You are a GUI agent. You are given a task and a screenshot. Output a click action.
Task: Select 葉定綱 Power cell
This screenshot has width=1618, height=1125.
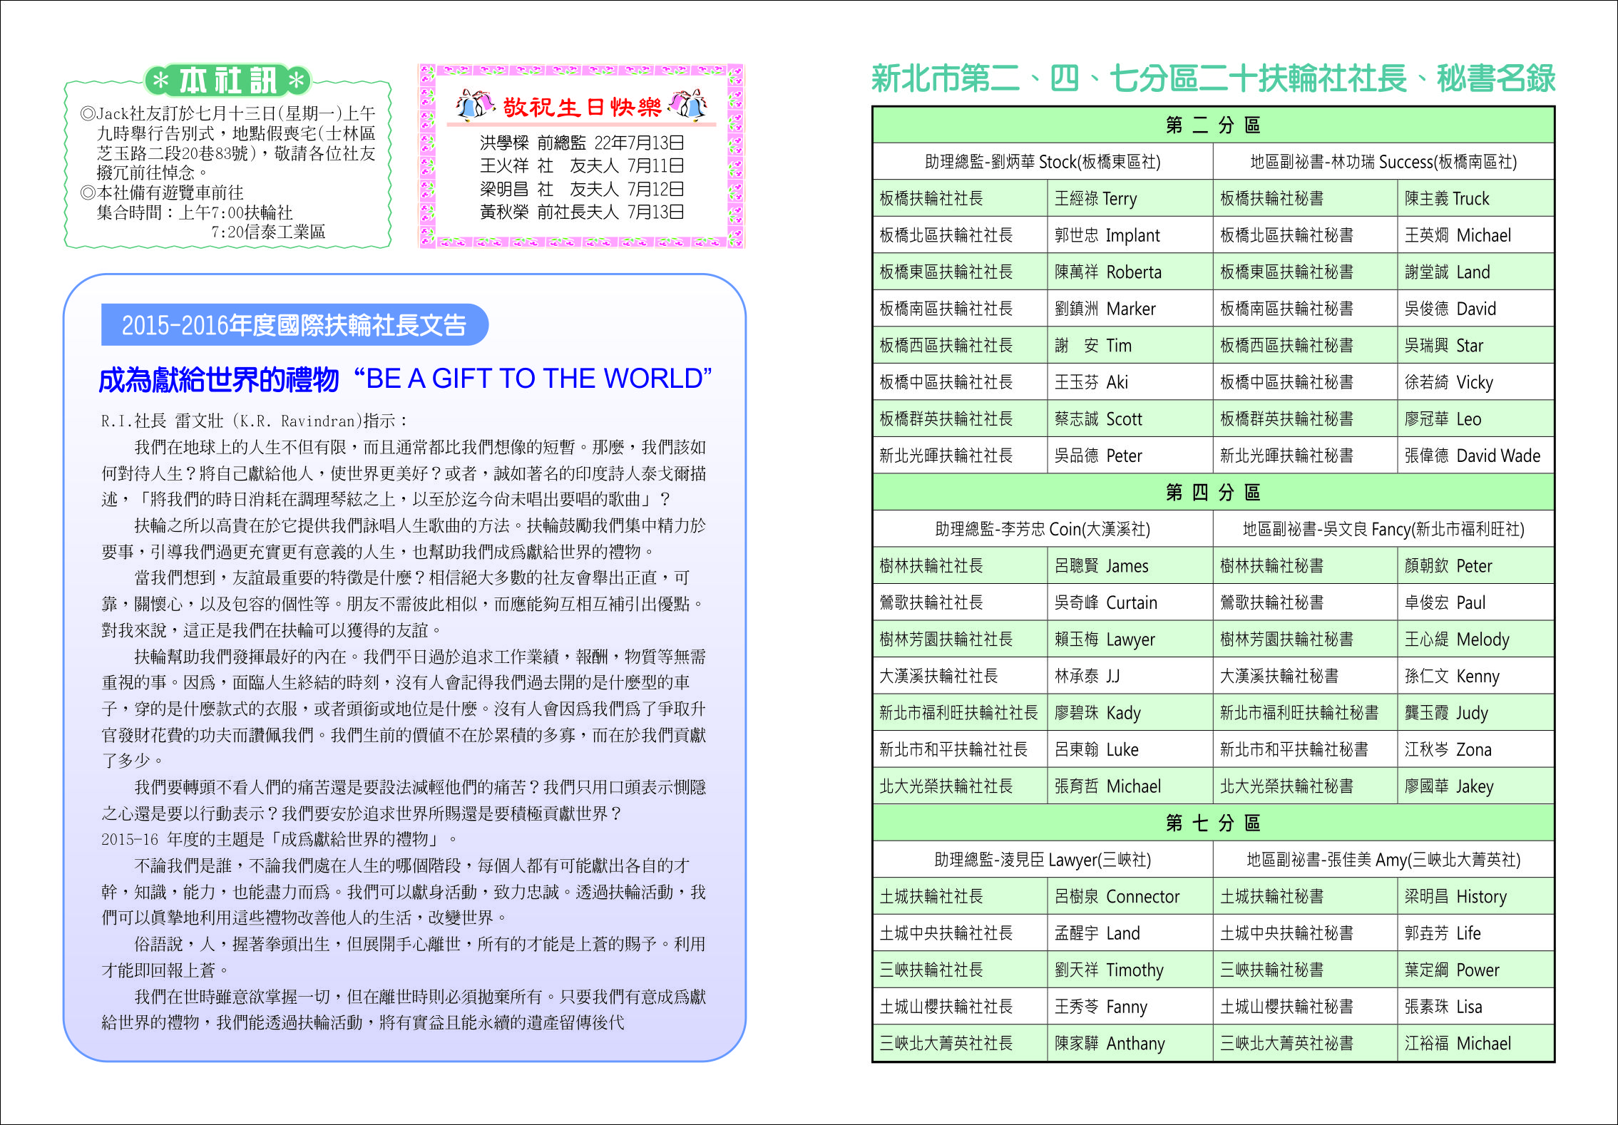1475,970
